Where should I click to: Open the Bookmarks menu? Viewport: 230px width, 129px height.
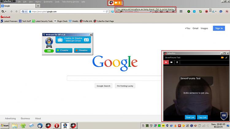pos(48,2)
